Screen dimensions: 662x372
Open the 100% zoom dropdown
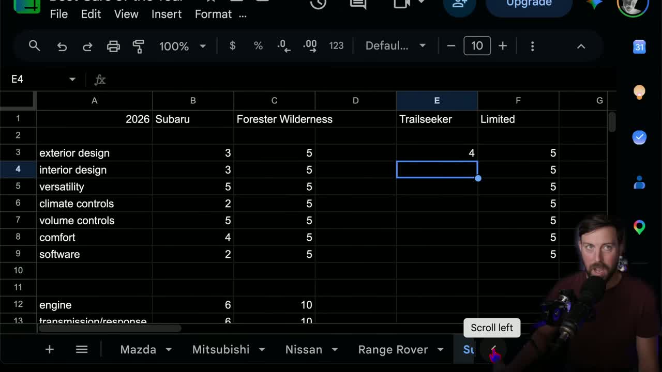coord(183,46)
